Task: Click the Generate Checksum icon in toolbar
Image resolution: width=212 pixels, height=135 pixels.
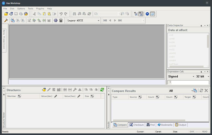Action: [29, 20]
